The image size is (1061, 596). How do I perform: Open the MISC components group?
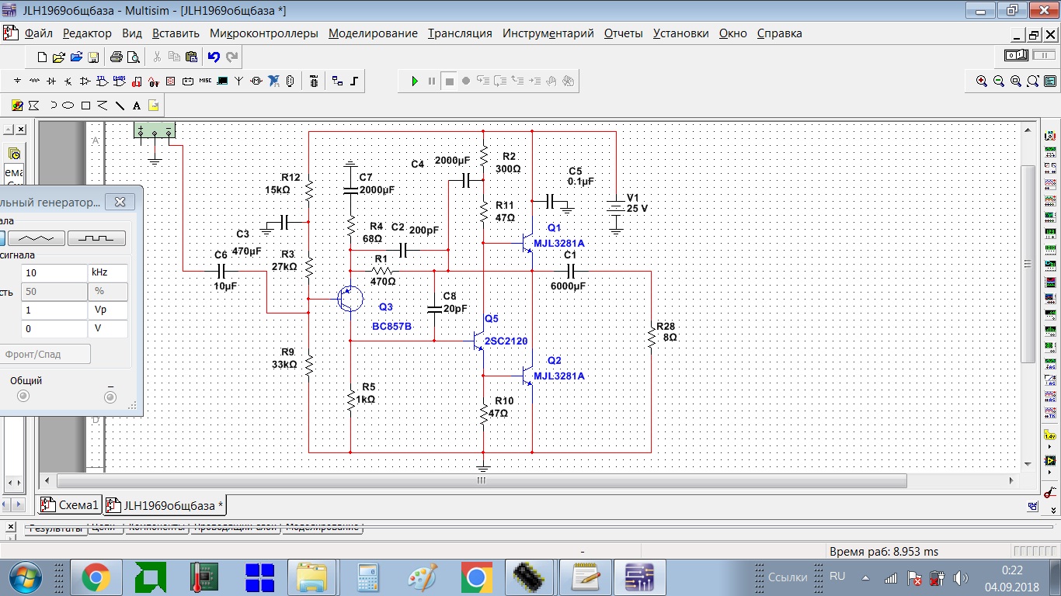(205, 81)
